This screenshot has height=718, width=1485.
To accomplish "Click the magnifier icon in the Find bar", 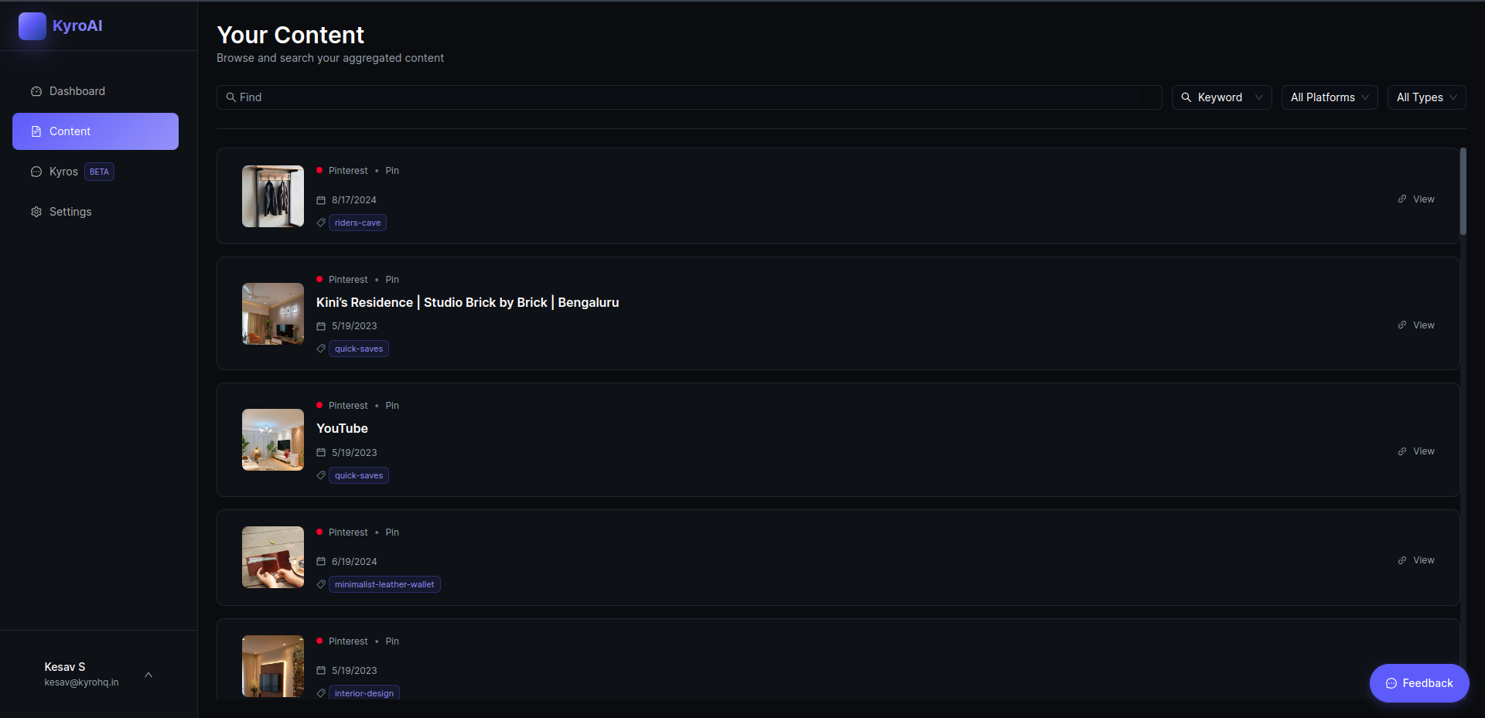I will click(230, 97).
